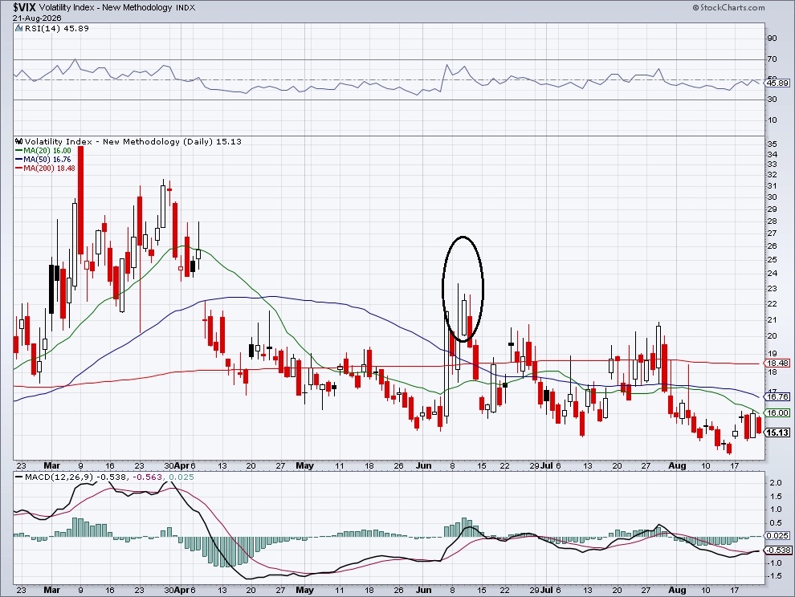
Task: Click the Mar label on the price chart date axis
Action: [x=51, y=465]
